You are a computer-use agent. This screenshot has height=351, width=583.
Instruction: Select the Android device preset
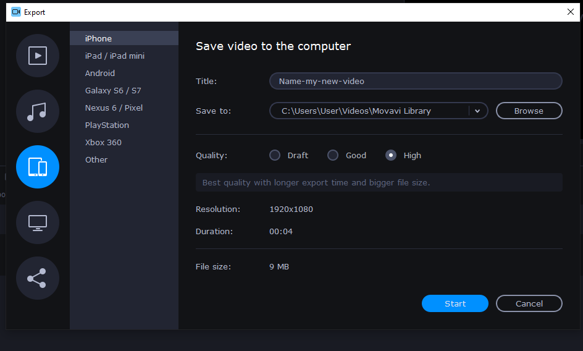click(100, 73)
